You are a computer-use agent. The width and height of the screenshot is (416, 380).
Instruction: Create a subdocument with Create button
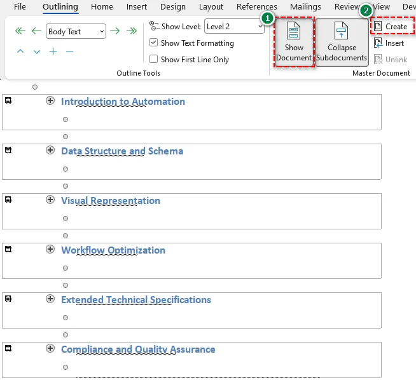391,26
